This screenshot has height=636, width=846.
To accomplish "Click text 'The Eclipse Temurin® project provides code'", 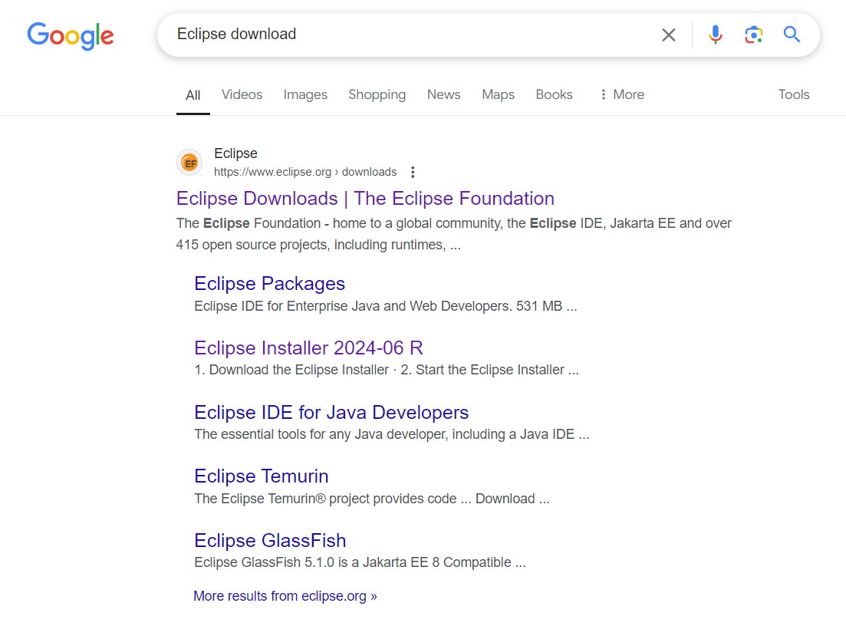I will [325, 499].
